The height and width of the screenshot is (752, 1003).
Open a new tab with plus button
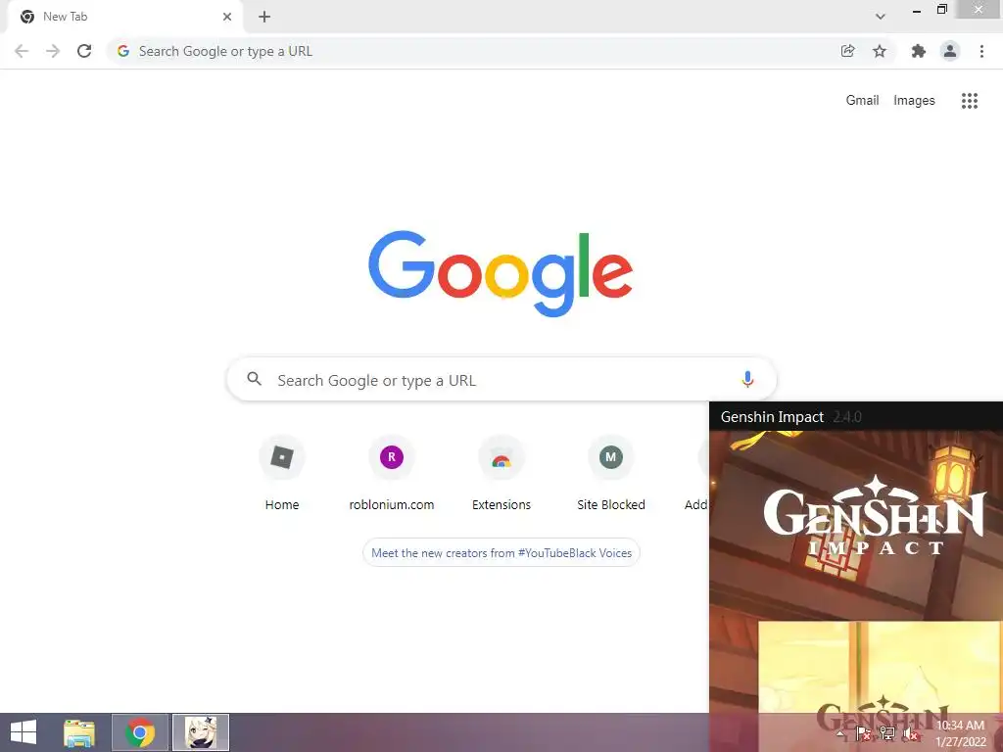click(264, 17)
